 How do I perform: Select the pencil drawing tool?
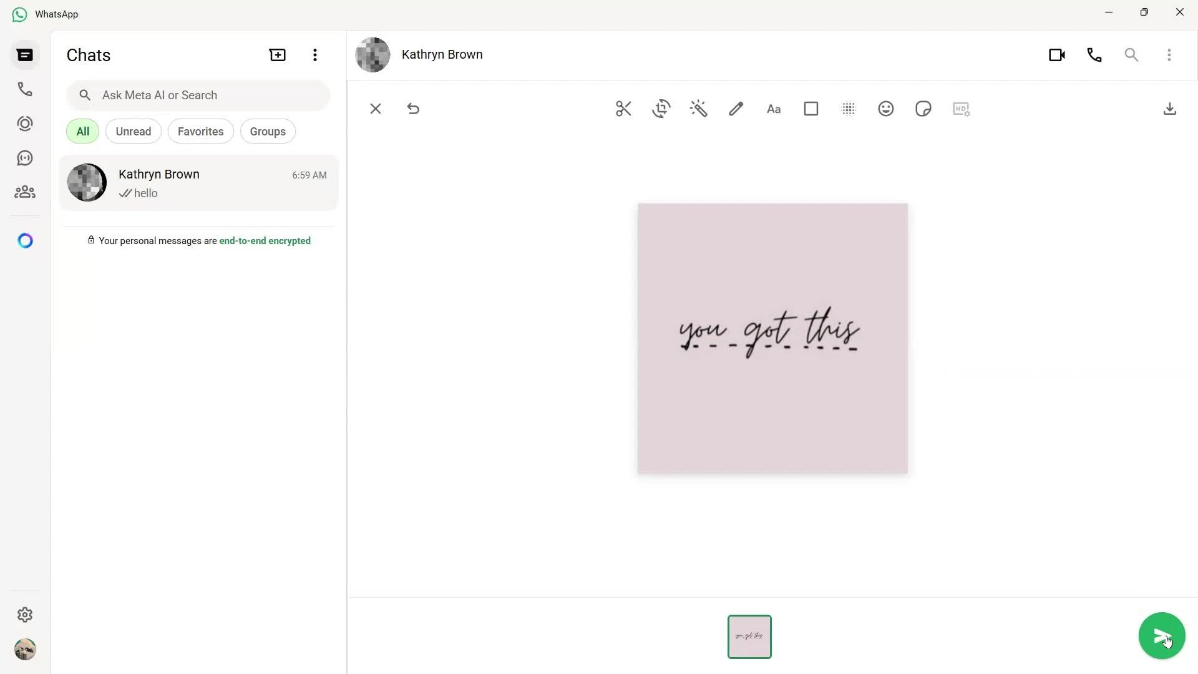736,109
